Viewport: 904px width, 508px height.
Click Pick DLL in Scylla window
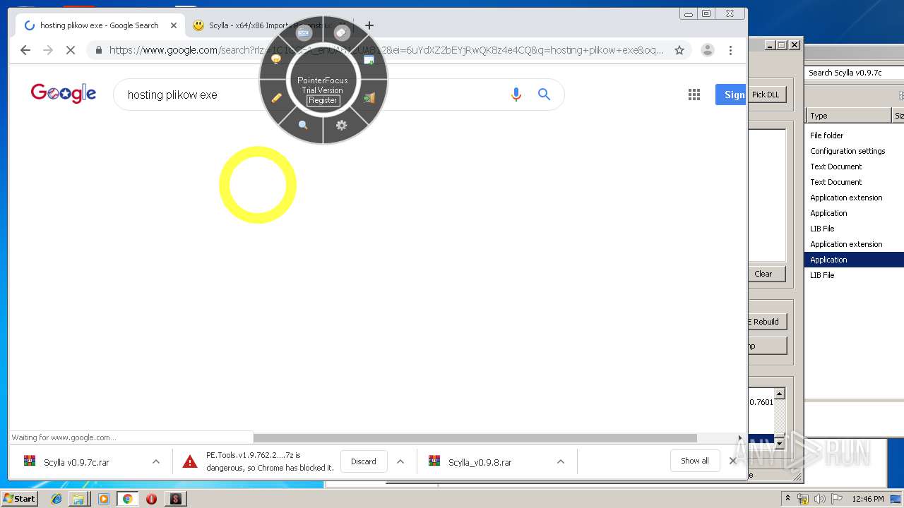(x=766, y=95)
